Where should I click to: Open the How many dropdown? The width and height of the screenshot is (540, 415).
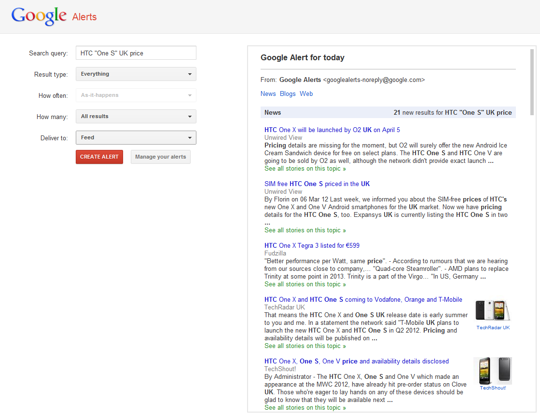click(136, 116)
